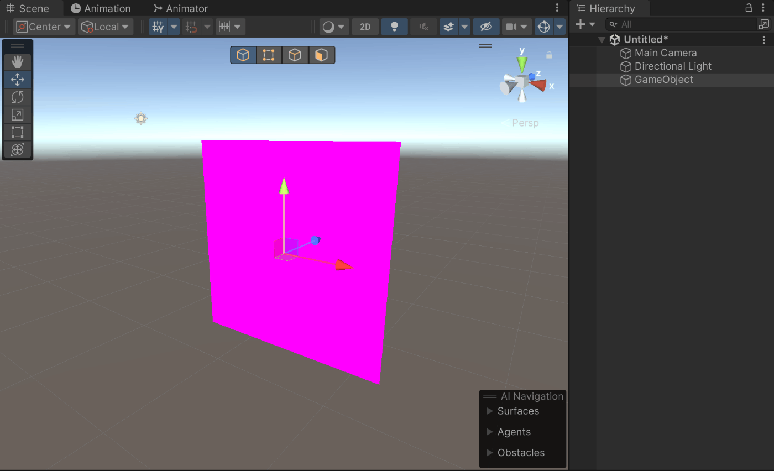
Task: Open Hierarchy panel three-dot menu
Action: click(x=765, y=8)
